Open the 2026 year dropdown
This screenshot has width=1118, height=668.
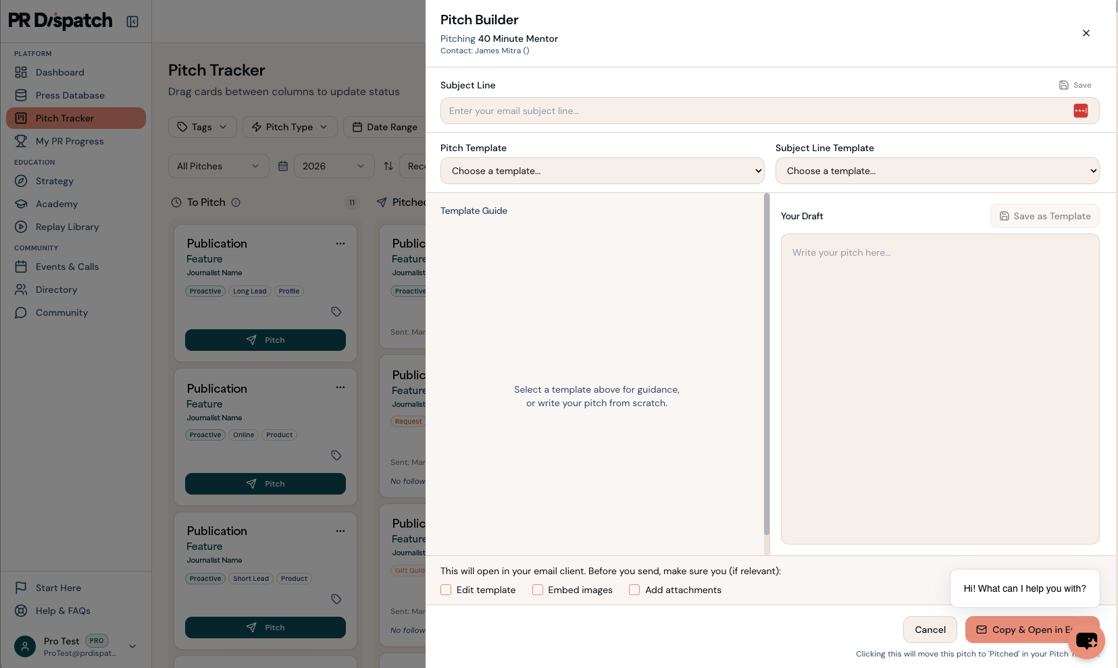point(334,166)
